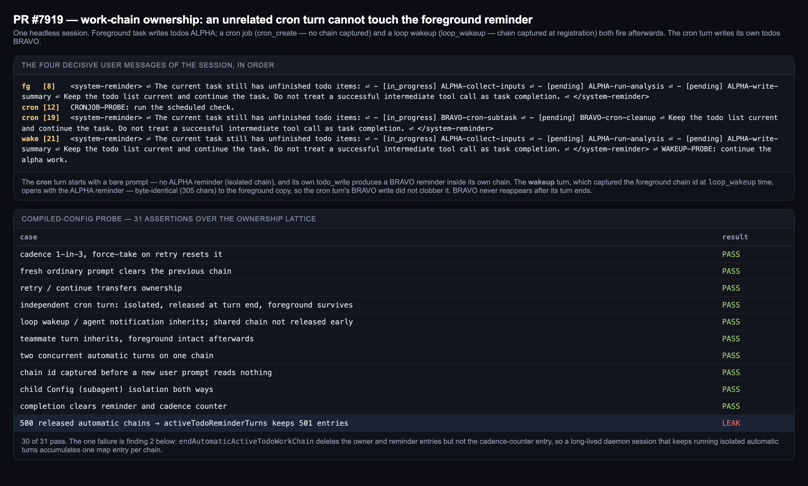Click the 'fg [8]' message label

pyautogui.click(x=38, y=86)
